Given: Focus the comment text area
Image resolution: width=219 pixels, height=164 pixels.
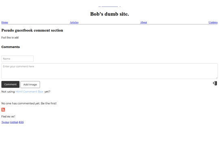Looking at the screenshot, I should coord(109,71).
